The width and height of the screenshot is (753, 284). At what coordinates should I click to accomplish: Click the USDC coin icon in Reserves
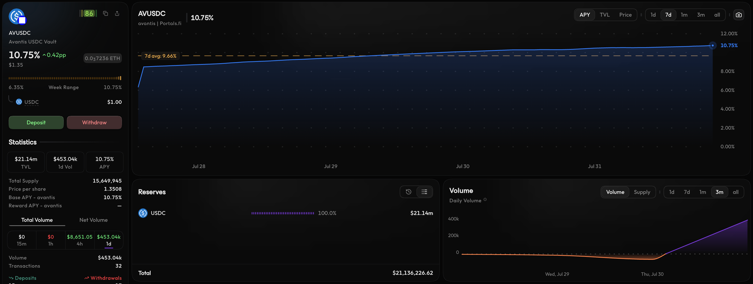coord(143,213)
